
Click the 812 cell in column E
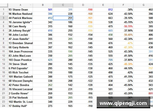click(x=103, y=10)
